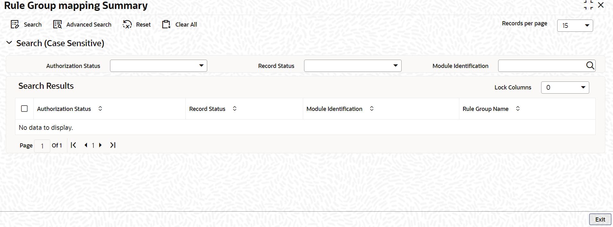This screenshot has width=613, height=227.
Task: Tick the select-all checkbox in results header
Action: pyautogui.click(x=24, y=109)
